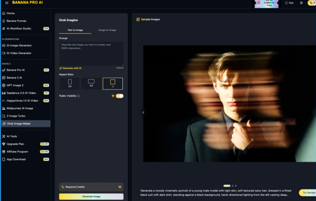The image size is (316, 201).
Task: Select the 3:2 aspect ratio
Action: click(x=91, y=84)
